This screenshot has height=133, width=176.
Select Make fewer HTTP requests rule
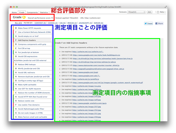pos(33,28)
